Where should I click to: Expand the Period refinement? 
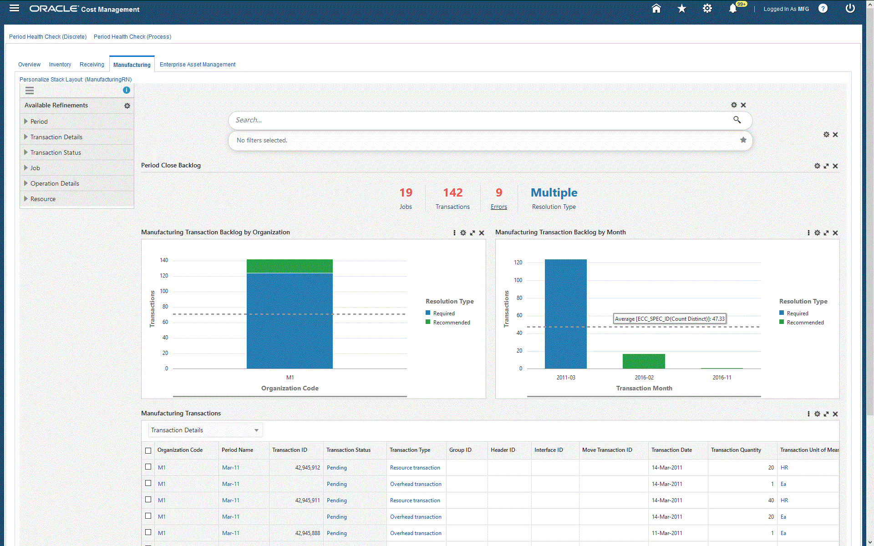26,121
